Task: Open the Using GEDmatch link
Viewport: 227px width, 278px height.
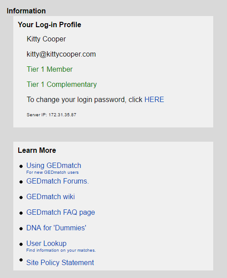Action: (54, 165)
